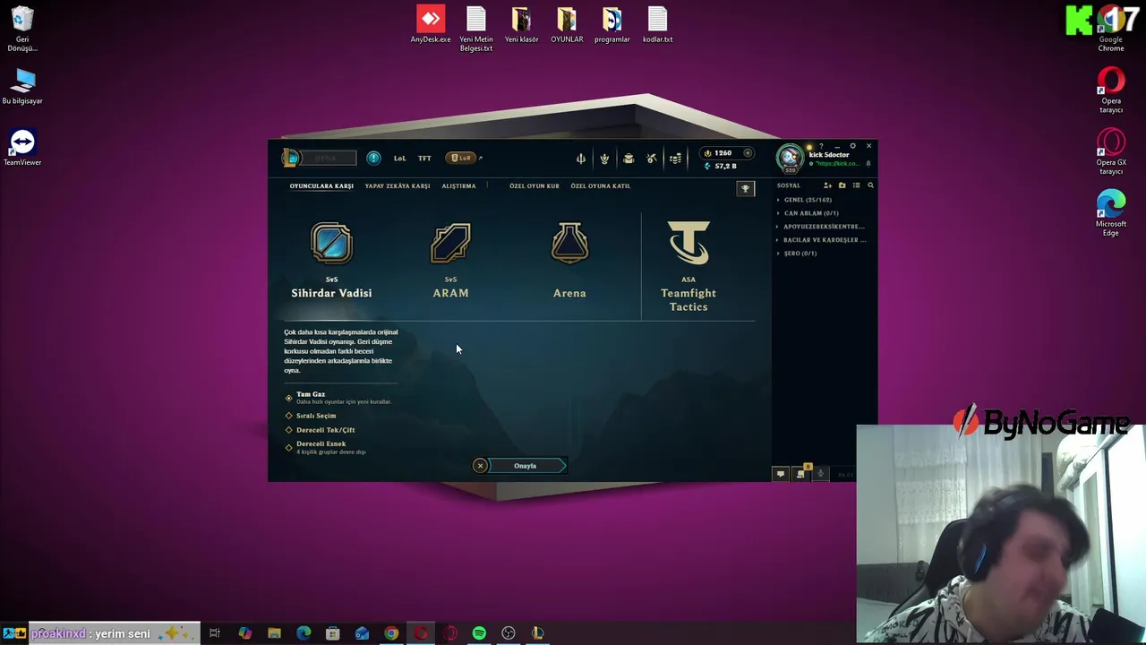Open Microsoft Edge desktop shortcut
Viewport: 1146px width, 645px height.
[1111, 214]
